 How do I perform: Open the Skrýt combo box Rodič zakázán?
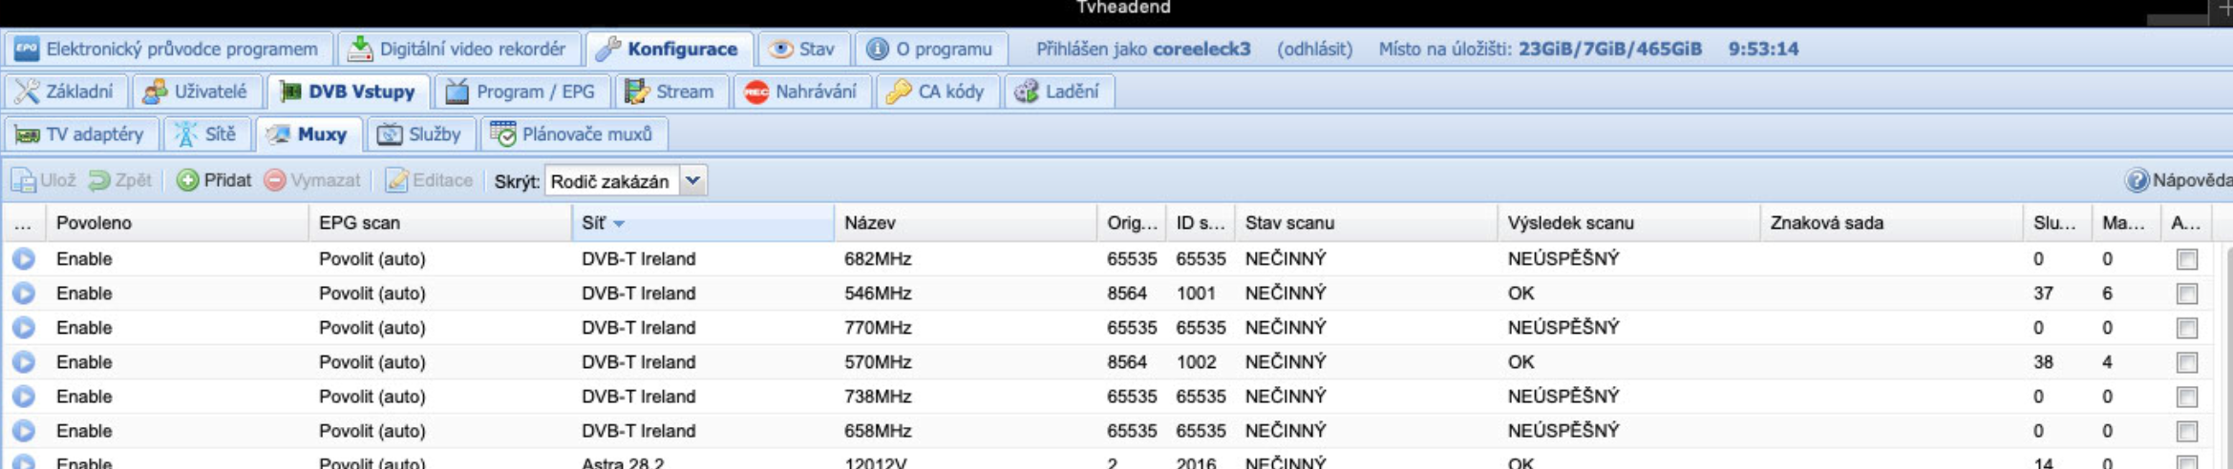pyautogui.click(x=611, y=180)
